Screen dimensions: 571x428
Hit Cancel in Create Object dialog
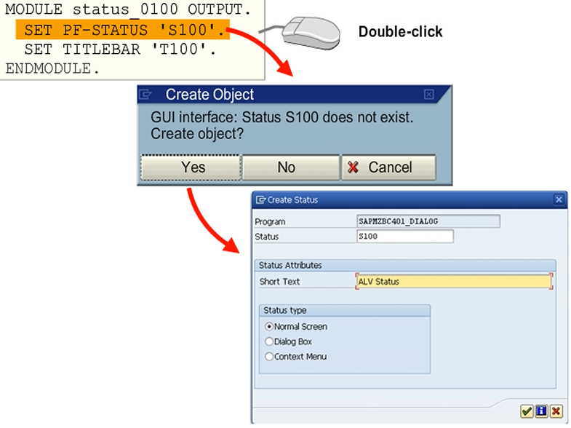[x=388, y=167]
